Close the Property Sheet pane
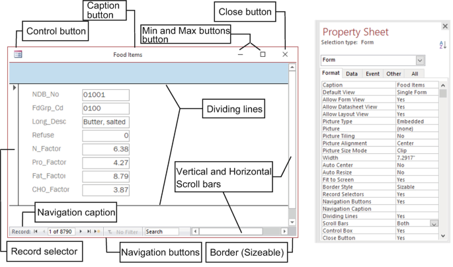Viewport: 453px width, 267px height. [445, 26]
